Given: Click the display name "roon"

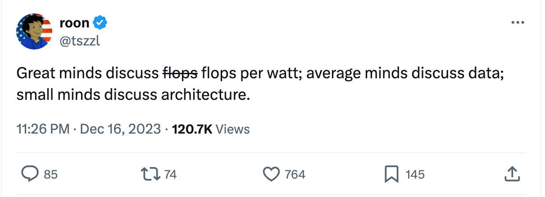Looking at the screenshot, I should point(74,22).
